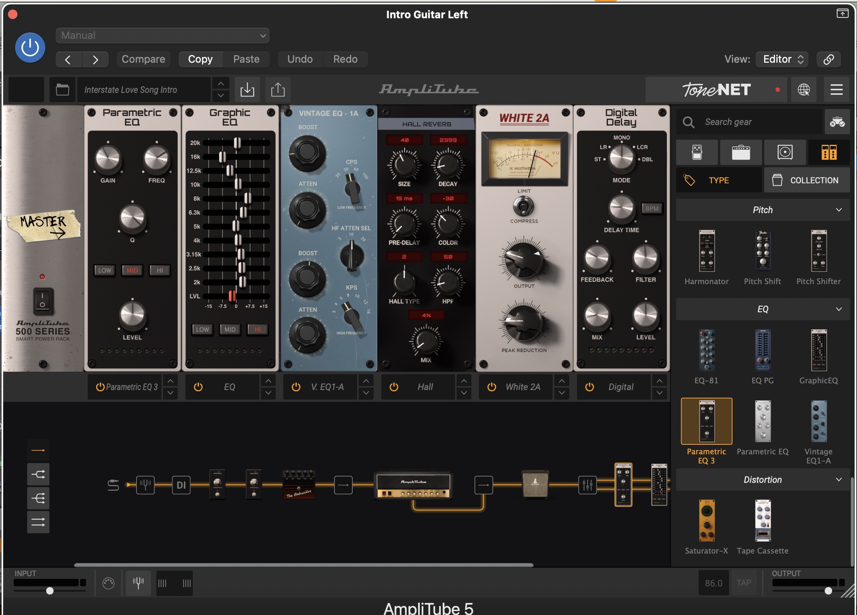The width and height of the screenshot is (857, 615).
Task: Click Hall slot down arrow
Action: point(464,393)
